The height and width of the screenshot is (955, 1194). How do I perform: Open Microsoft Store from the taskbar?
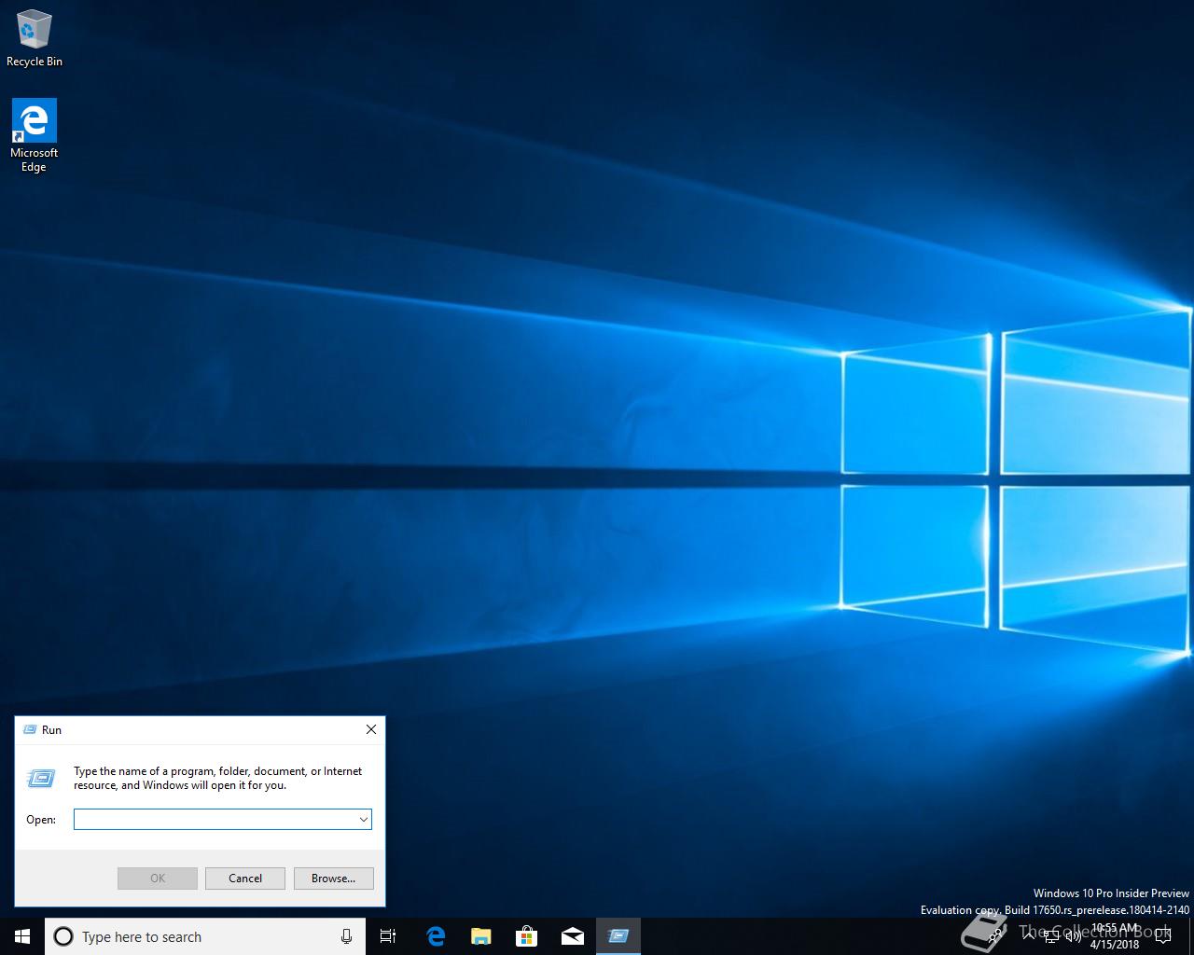click(526, 936)
